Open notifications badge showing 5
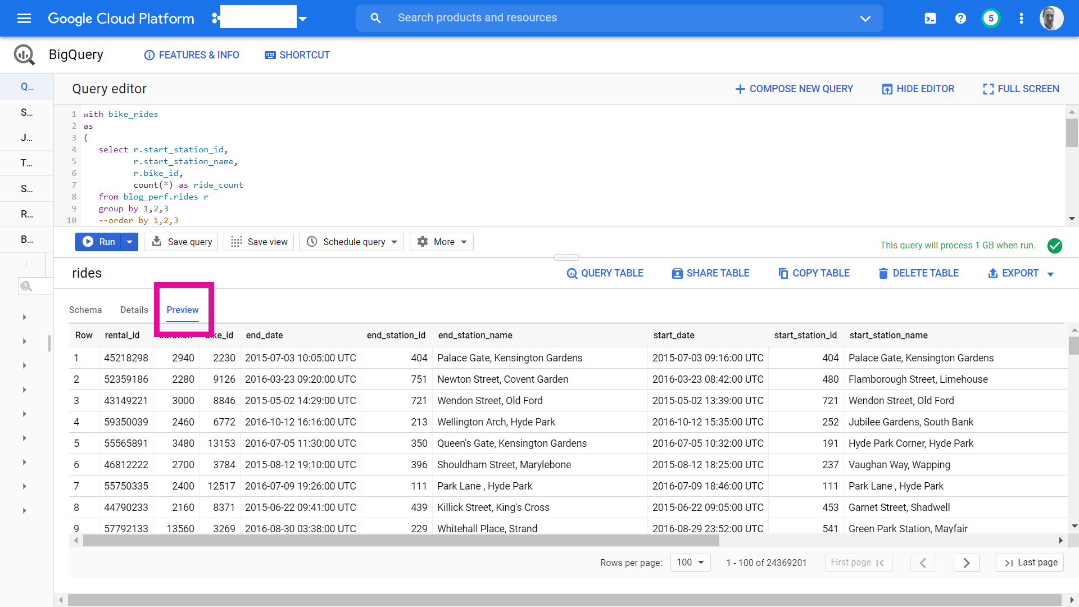1079x607 pixels. point(991,19)
